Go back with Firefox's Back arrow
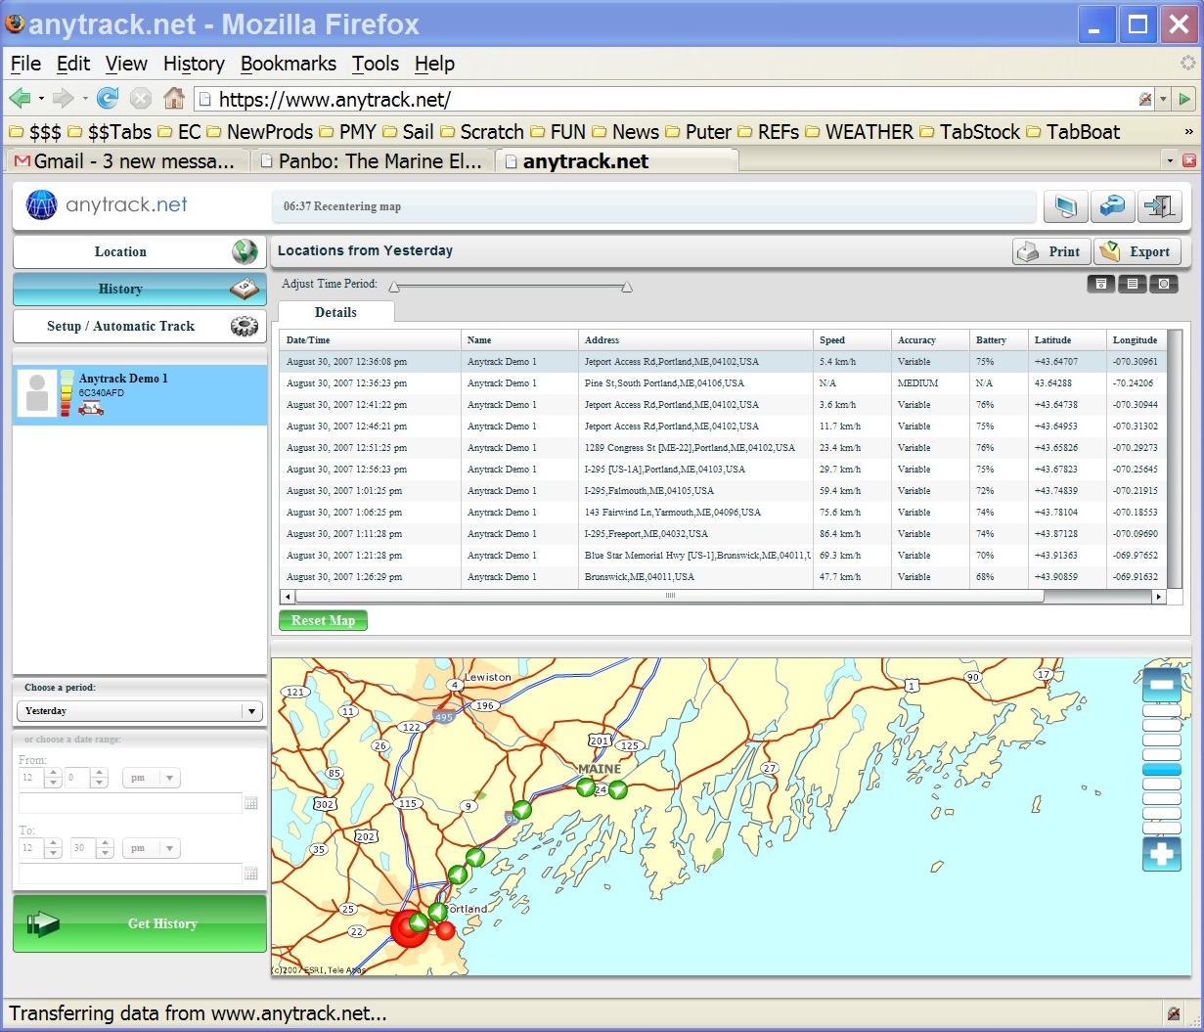 (20, 98)
